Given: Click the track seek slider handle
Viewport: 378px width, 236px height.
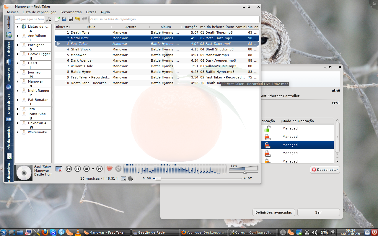Looking at the screenshot, I should [158, 178].
